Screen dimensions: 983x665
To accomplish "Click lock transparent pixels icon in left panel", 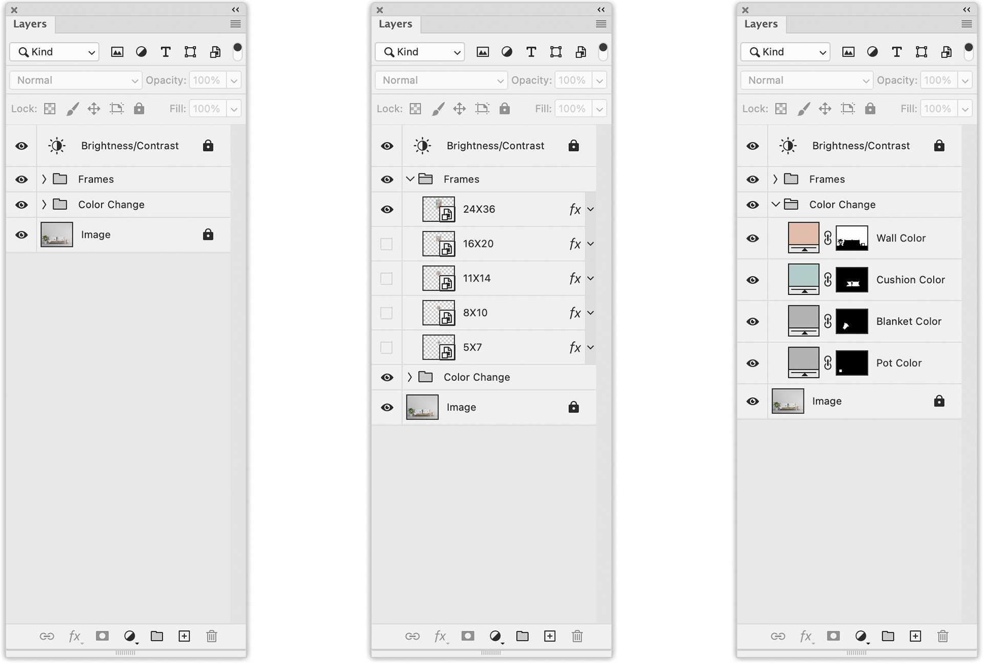I will (x=50, y=109).
